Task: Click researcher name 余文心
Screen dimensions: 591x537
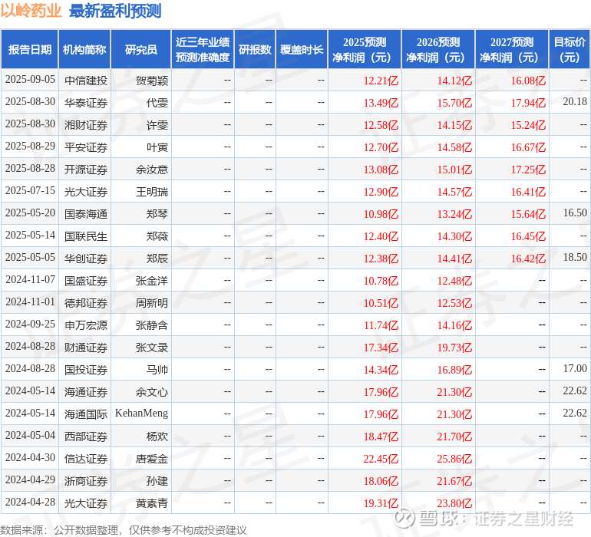Action: (152, 391)
